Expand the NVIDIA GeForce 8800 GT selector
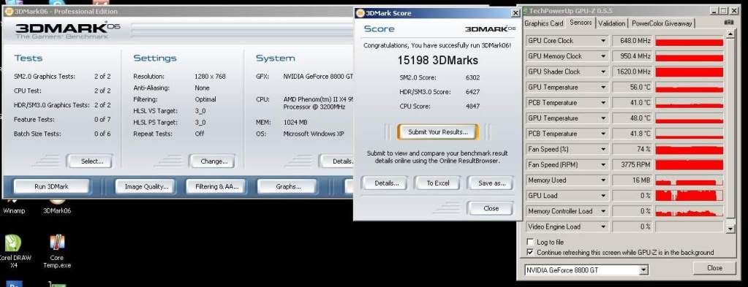748x287 pixels. (643, 270)
